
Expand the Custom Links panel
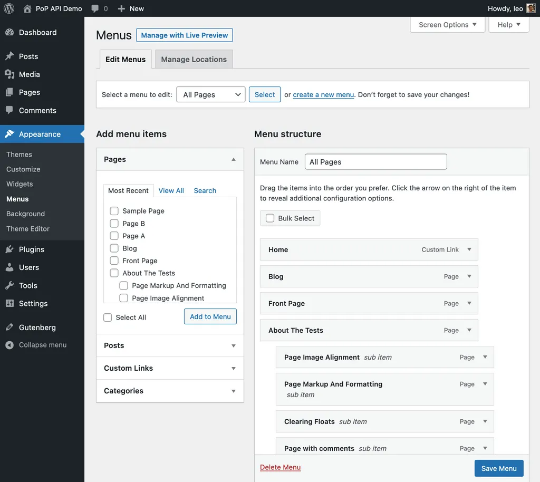coord(170,368)
